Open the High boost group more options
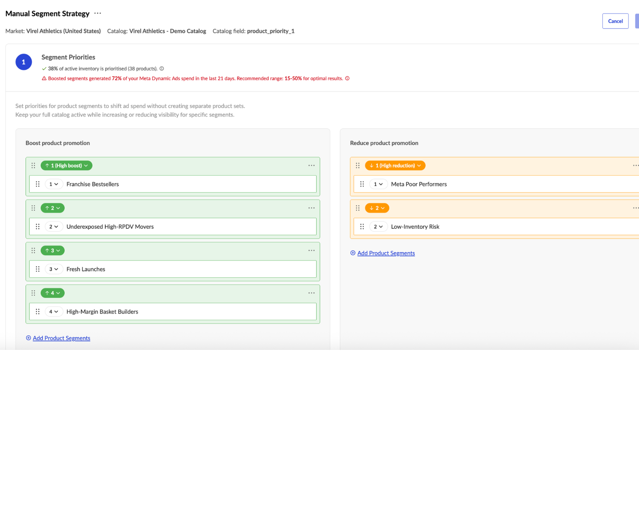The height and width of the screenshot is (519, 639). (312, 166)
